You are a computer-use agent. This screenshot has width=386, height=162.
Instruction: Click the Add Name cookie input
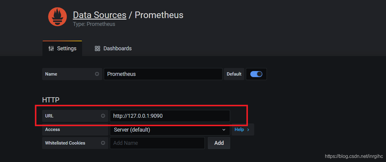click(157, 143)
